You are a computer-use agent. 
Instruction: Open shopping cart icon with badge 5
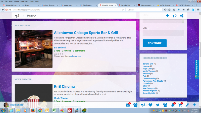180,105
